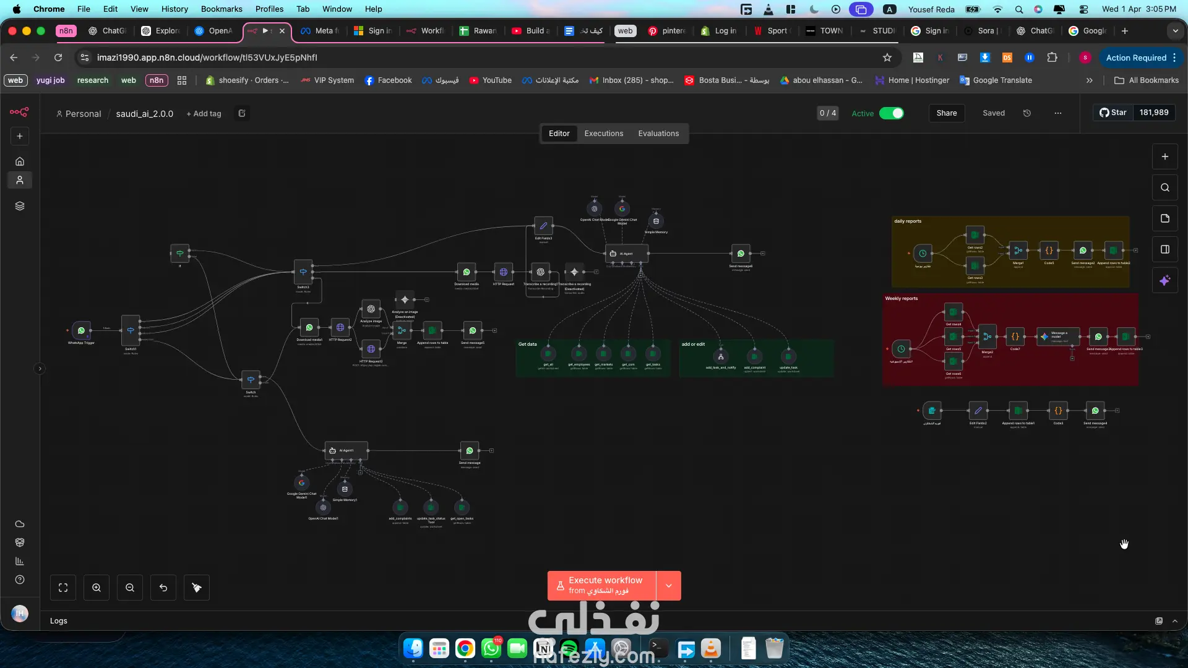The image size is (1188, 668).
Task: Open the Action Required three-dot menu
Action: (x=1174, y=58)
